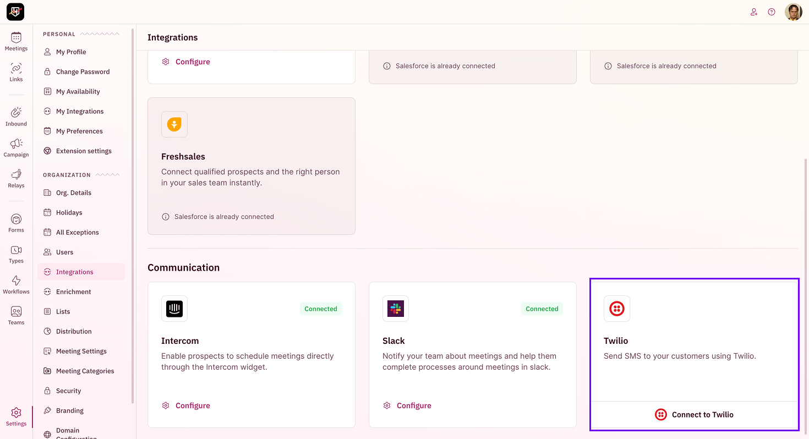Click the invite user icon in header

tap(754, 12)
